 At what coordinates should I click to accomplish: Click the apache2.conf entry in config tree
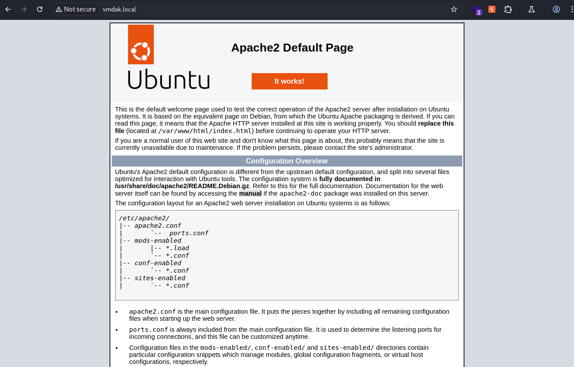(x=158, y=226)
